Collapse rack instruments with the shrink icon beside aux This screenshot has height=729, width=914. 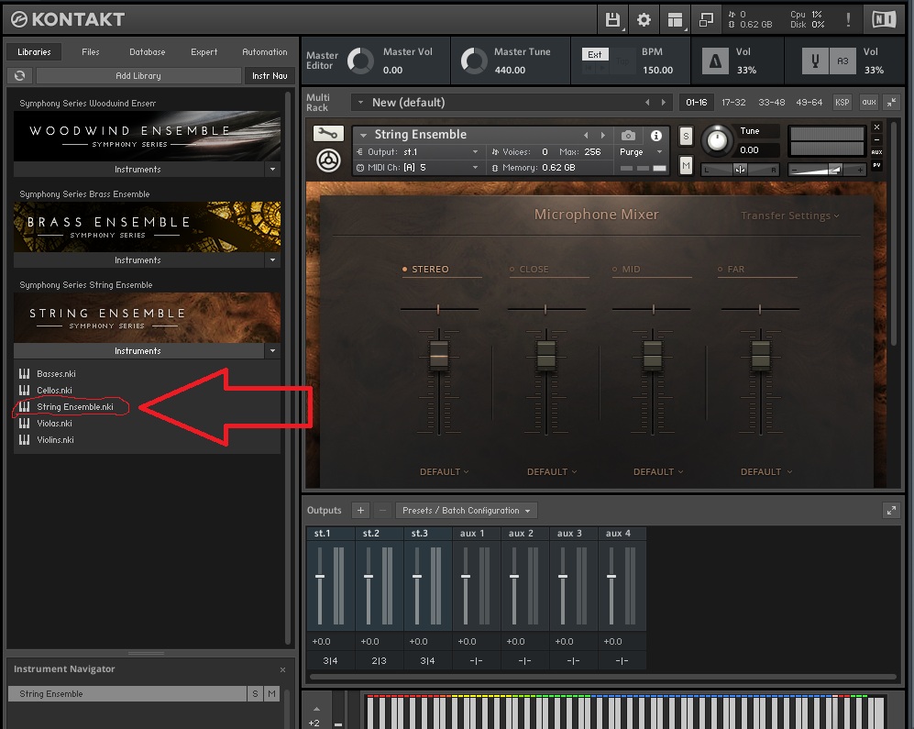(x=891, y=103)
